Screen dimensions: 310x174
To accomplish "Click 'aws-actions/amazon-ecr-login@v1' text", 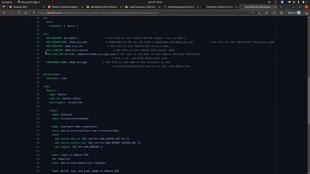I will 83,163.
